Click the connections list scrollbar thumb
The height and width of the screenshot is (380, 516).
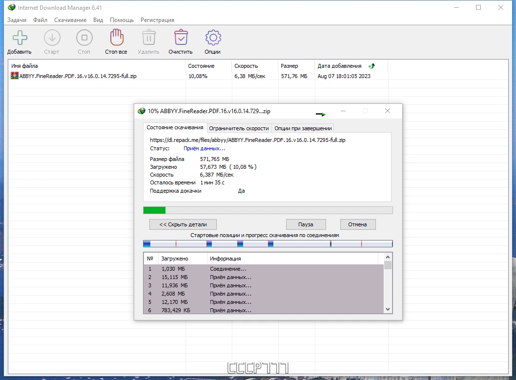point(388,265)
